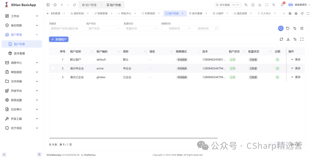Viewport: 312px width, 158px height.
Task: Click the favorite star icon
Action: (x=55, y=5)
